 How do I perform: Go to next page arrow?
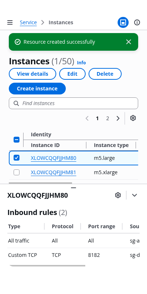118,118
